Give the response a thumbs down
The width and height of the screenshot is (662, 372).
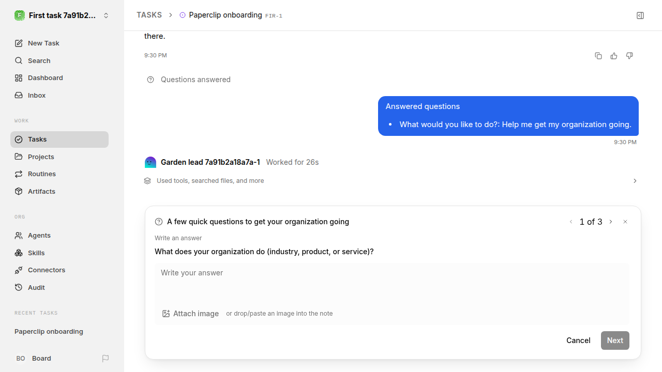coord(629,56)
